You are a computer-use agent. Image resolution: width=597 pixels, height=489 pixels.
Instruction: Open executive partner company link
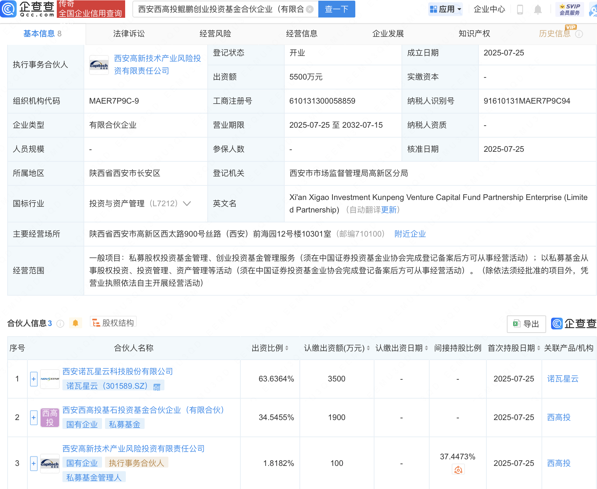[158, 65]
